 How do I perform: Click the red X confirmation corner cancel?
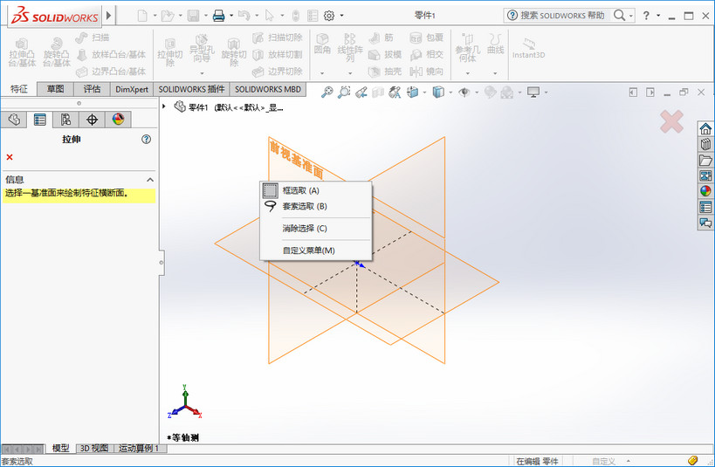pyautogui.click(x=671, y=122)
